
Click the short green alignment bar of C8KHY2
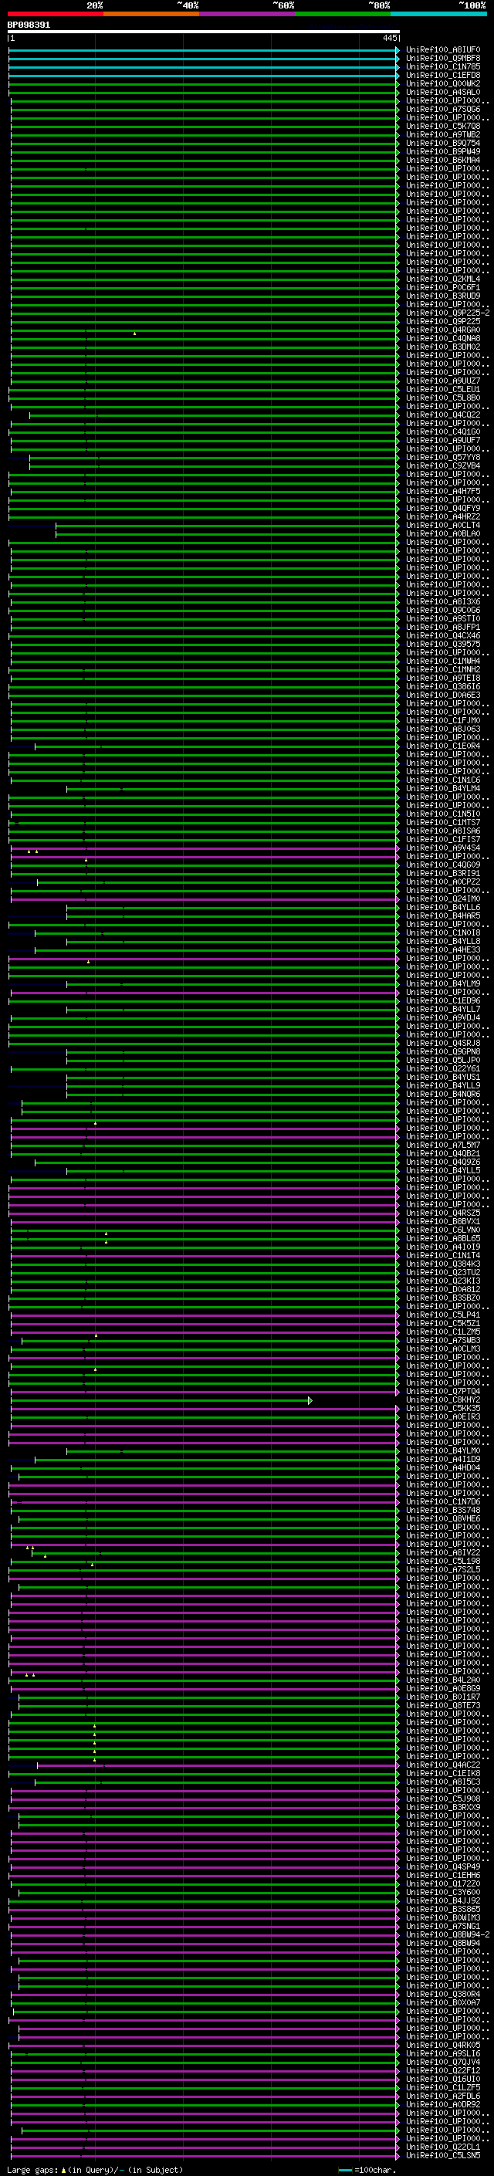coord(161,1399)
